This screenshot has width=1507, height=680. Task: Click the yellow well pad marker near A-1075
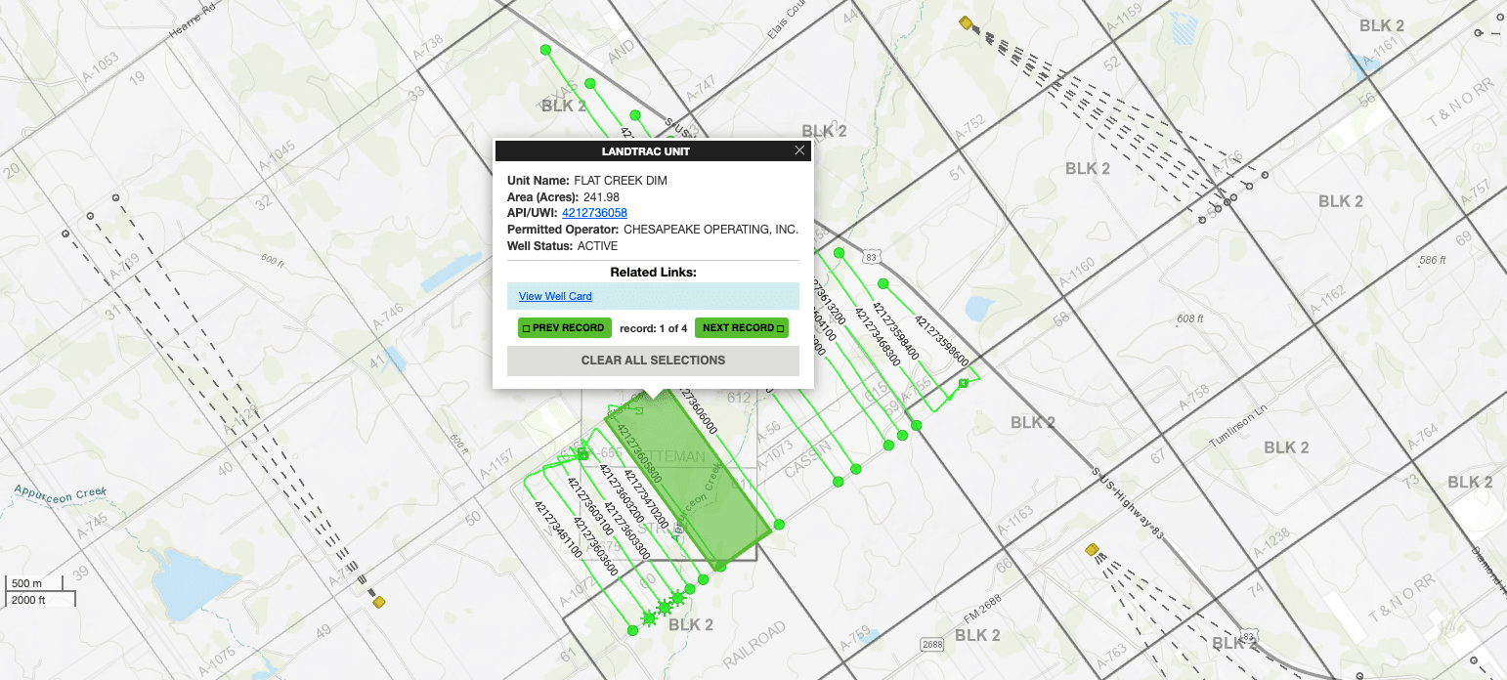(x=379, y=602)
